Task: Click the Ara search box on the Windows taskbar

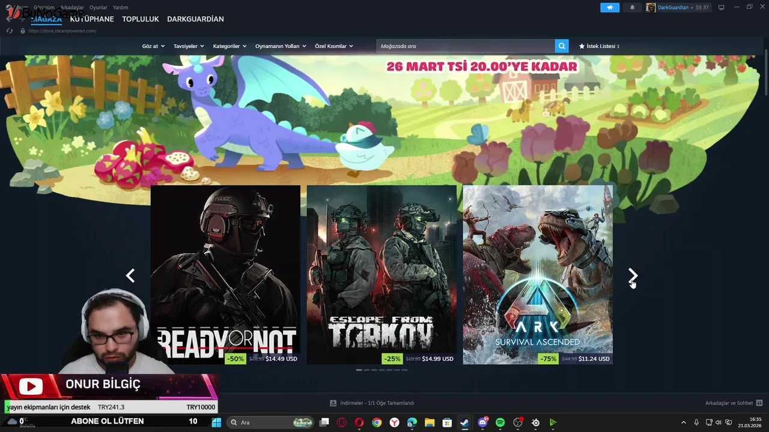Action: point(270,422)
